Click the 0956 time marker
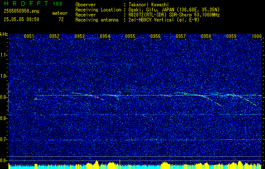 point(155,36)
